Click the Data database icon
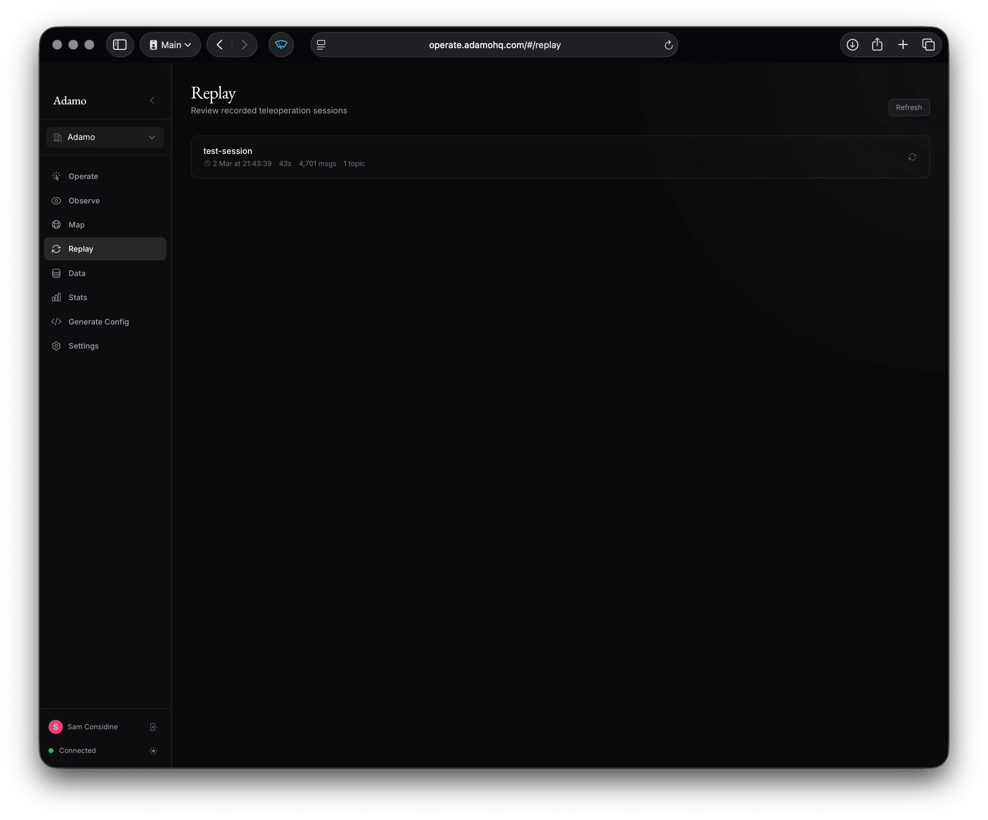The width and height of the screenshot is (988, 820). click(57, 273)
